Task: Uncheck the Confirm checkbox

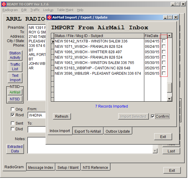Action: point(153,116)
